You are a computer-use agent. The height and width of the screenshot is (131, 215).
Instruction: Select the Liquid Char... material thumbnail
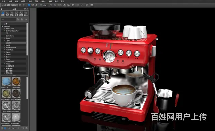click(x=6, y=93)
